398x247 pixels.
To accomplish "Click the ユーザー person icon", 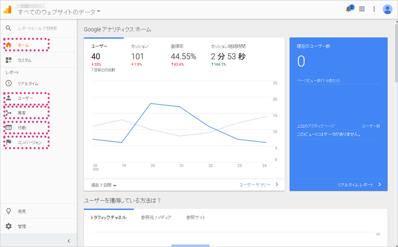I will [9, 98].
